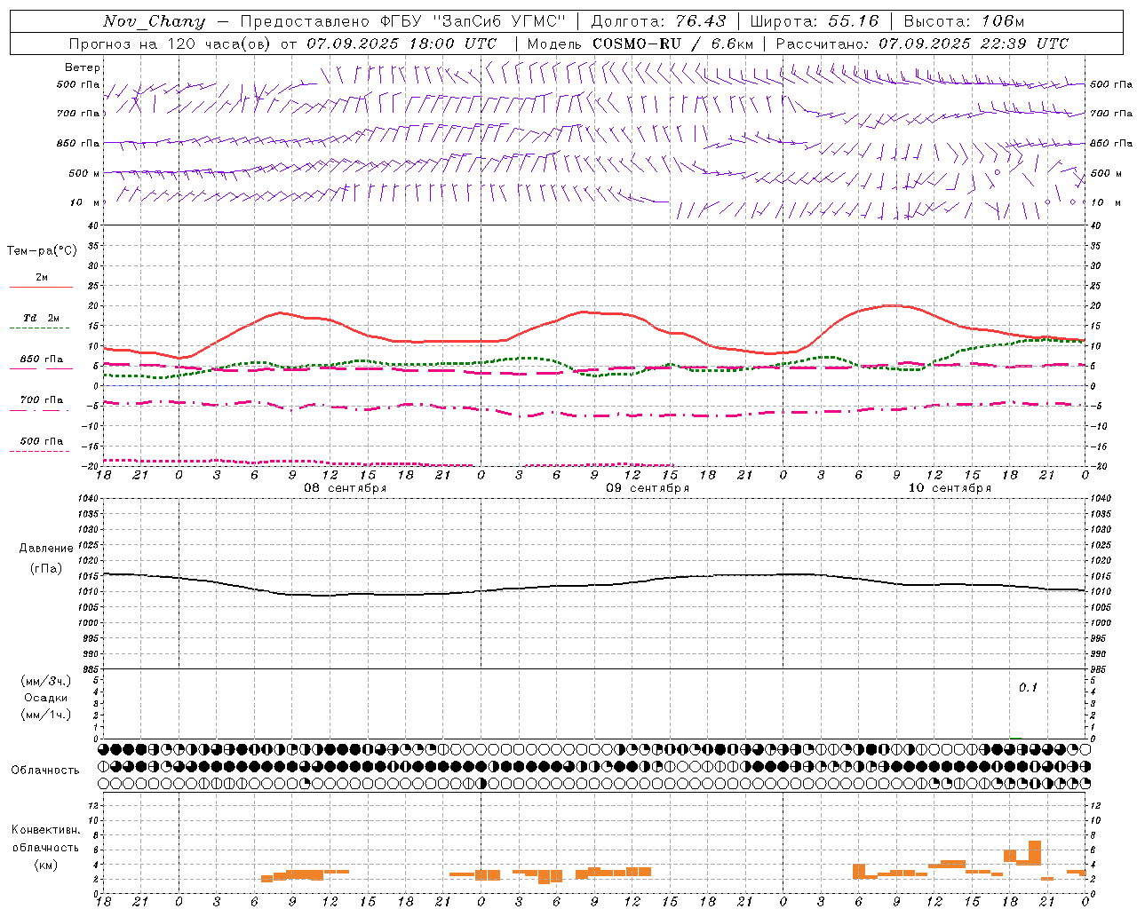Click the green dotted dew point curve
The image size is (1137, 909).
coord(593,360)
